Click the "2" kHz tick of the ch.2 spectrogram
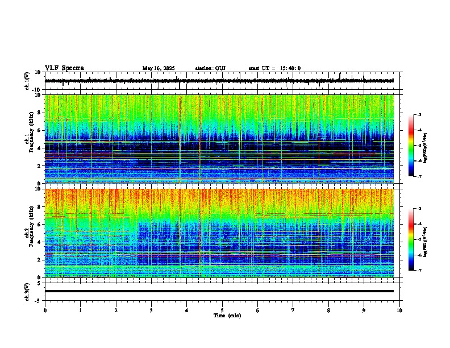This screenshot has height=348, width=450. pyautogui.click(x=40, y=260)
